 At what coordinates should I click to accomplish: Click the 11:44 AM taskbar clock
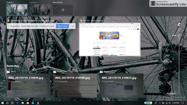pyautogui.click(x=176, y=103)
